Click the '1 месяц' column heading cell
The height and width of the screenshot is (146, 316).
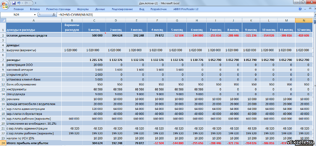[x=94, y=28]
